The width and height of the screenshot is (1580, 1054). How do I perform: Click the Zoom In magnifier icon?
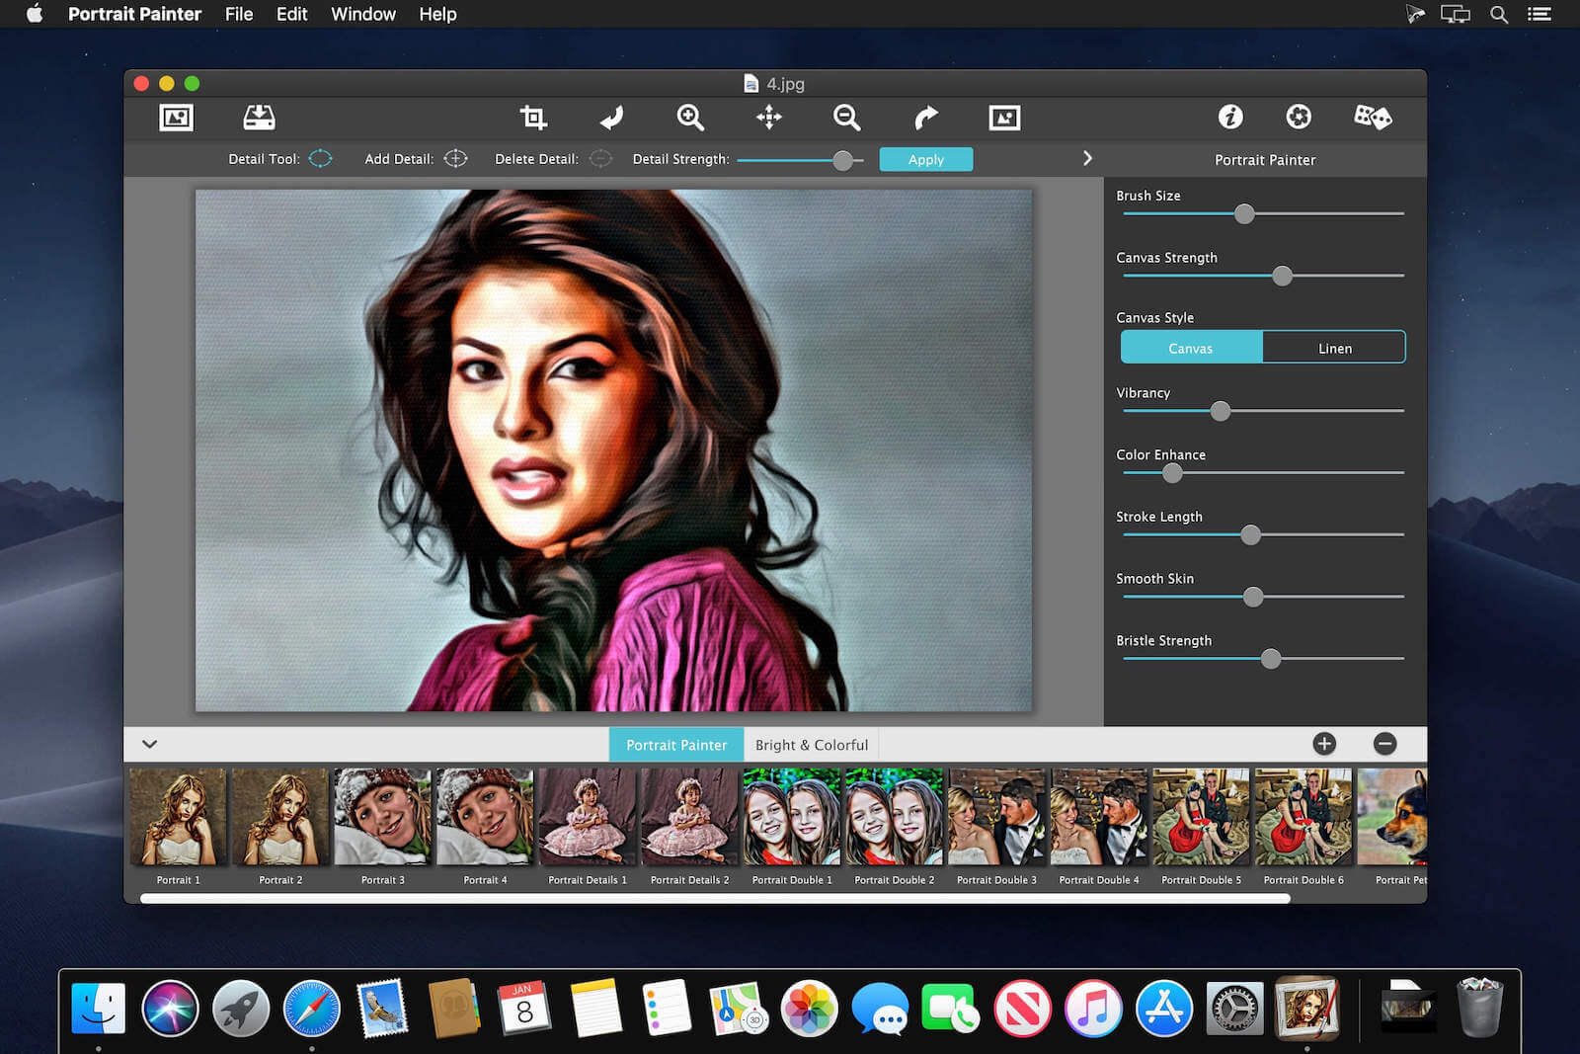click(x=690, y=118)
